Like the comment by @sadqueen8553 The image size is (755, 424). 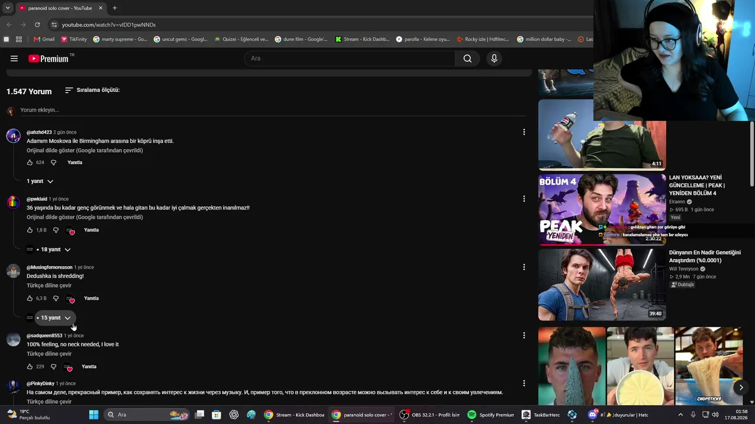pyautogui.click(x=30, y=367)
